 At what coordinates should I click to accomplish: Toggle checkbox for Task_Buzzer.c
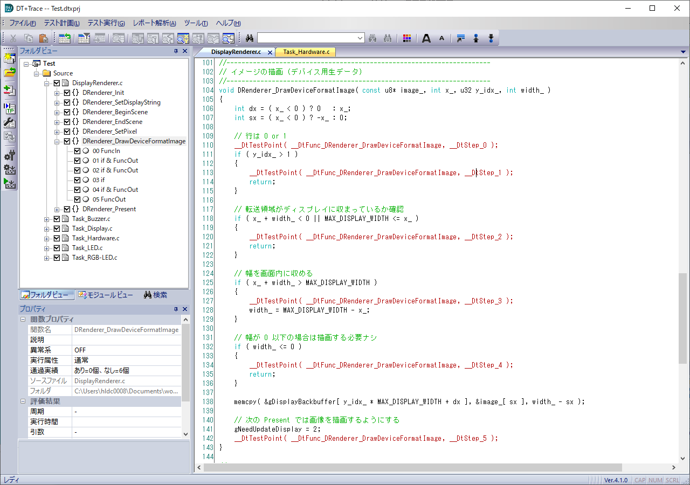pyautogui.click(x=57, y=219)
